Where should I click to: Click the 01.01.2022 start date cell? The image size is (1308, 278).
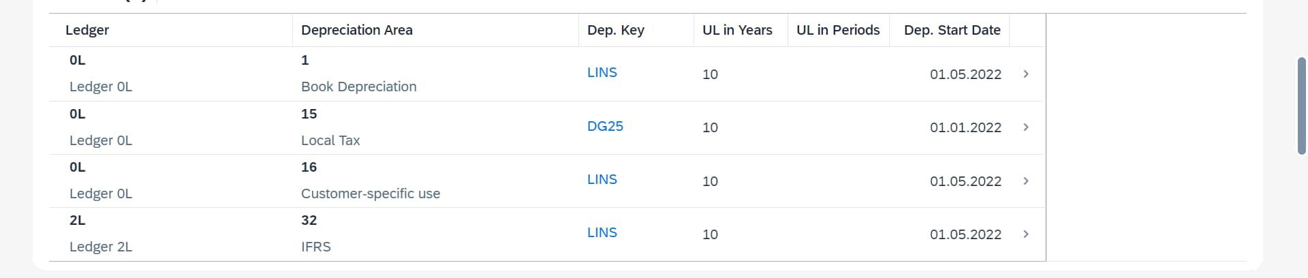tap(965, 127)
